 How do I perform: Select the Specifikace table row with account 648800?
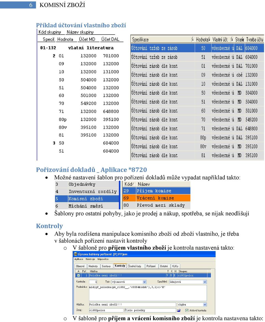pos(197,129)
